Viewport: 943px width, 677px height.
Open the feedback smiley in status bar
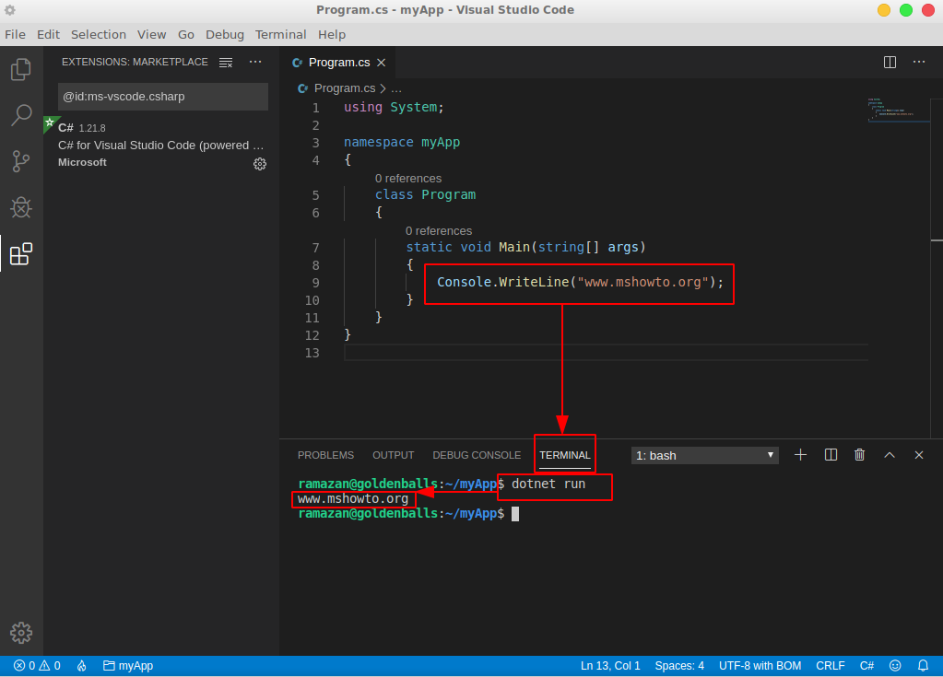click(x=895, y=666)
